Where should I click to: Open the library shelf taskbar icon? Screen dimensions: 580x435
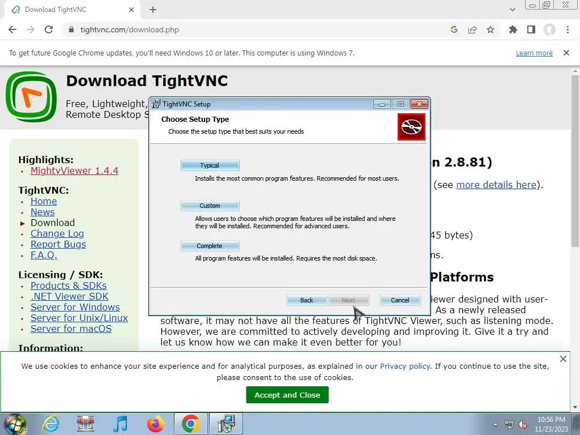coord(86,424)
